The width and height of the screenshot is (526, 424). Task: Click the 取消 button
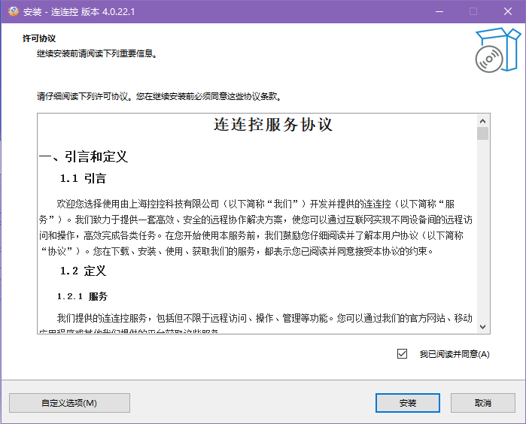click(x=482, y=403)
